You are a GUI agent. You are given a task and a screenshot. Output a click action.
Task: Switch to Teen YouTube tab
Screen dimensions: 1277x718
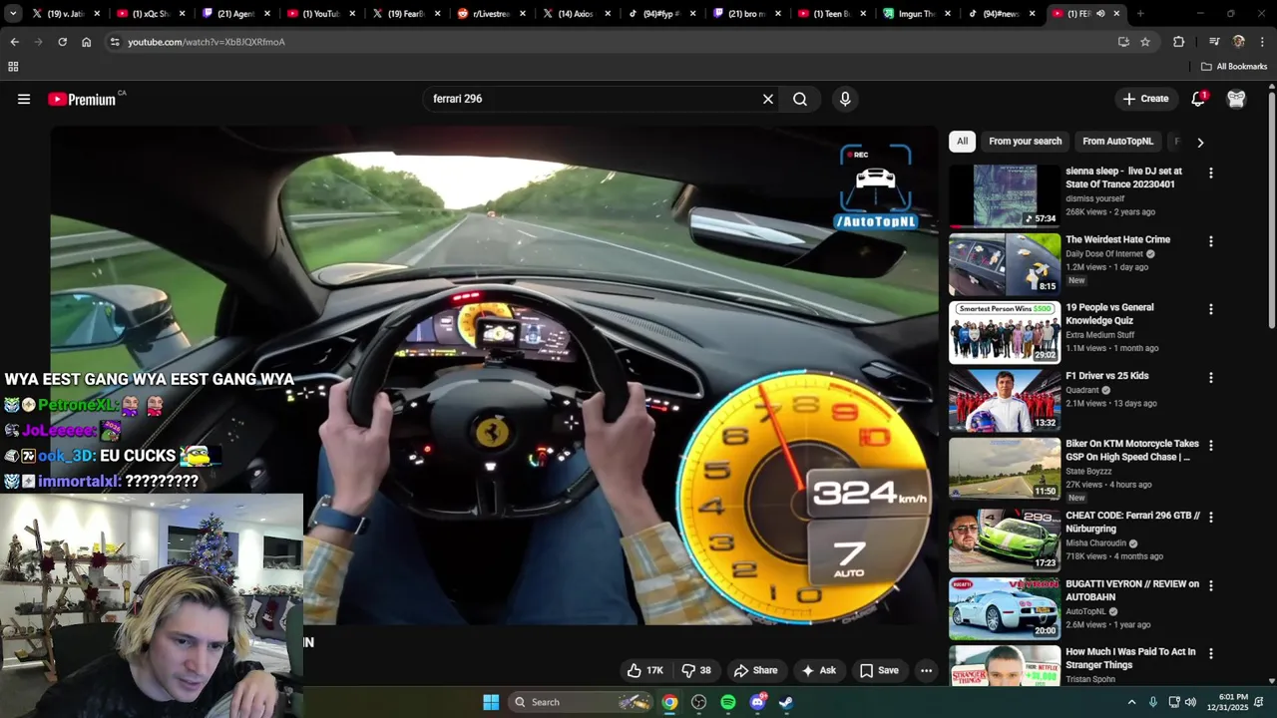[x=832, y=14]
